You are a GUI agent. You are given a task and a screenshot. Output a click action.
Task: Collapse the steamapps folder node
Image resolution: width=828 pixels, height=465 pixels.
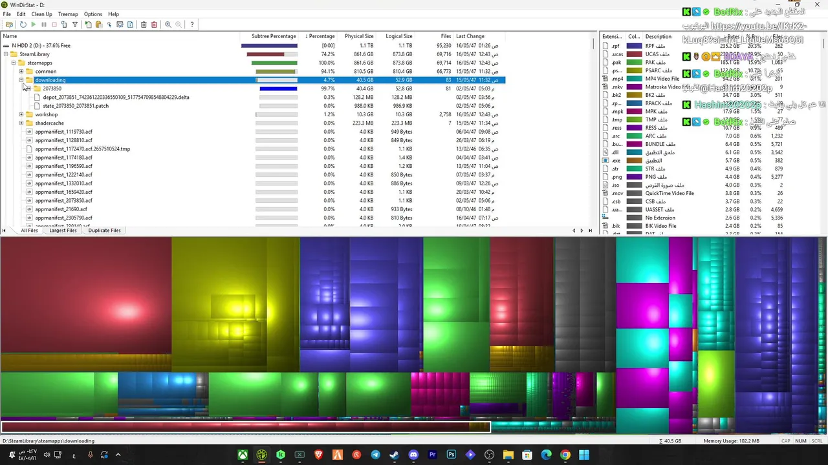(x=14, y=63)
